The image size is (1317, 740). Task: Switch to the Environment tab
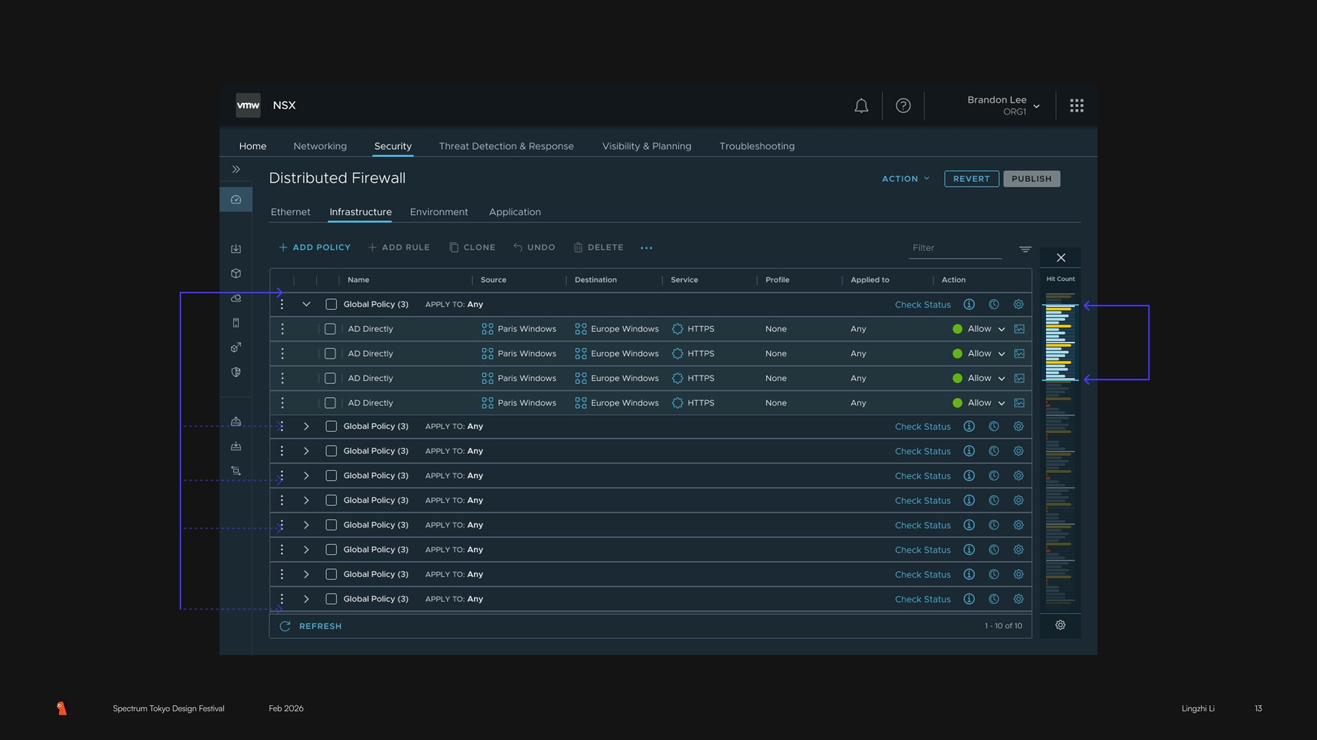(x=439, y=212)
